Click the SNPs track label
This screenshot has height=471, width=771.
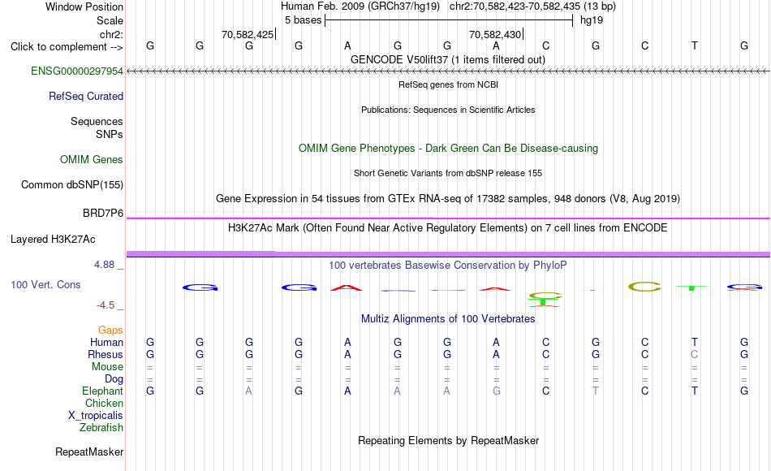[110, 134]
